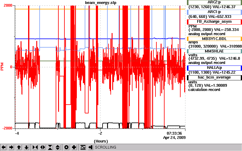242x151 pixels.
Task: Click the (Hours) x-axis title
Action: click(x=101, y=141)
